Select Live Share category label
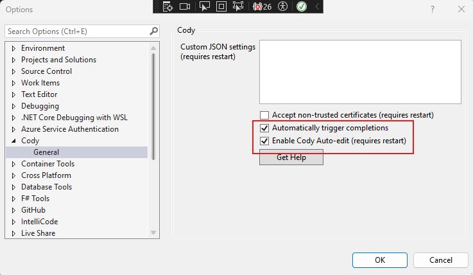 pos(38,233)
